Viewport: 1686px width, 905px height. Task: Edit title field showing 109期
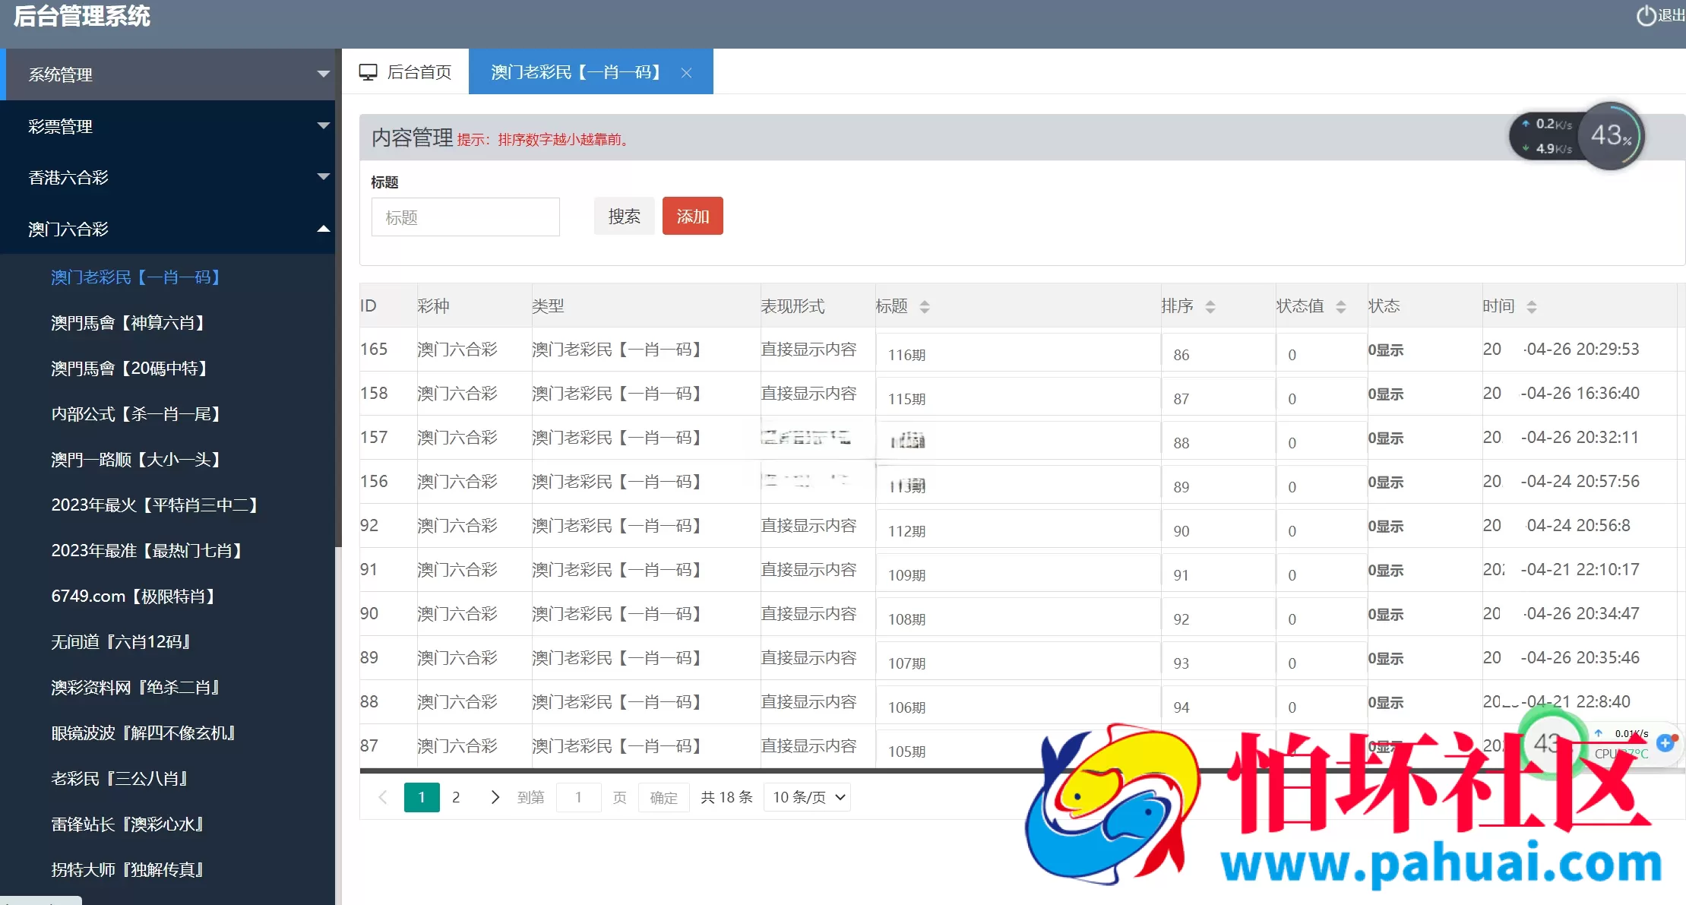click(x=1018, y=575)
